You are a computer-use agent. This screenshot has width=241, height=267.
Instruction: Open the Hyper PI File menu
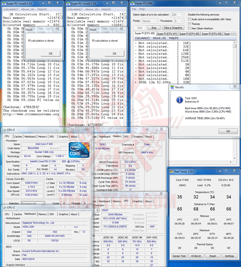tap(134, 9)
